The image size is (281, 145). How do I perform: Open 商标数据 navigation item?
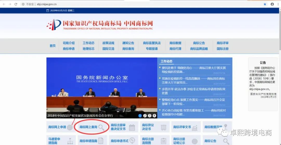[175, 43]
